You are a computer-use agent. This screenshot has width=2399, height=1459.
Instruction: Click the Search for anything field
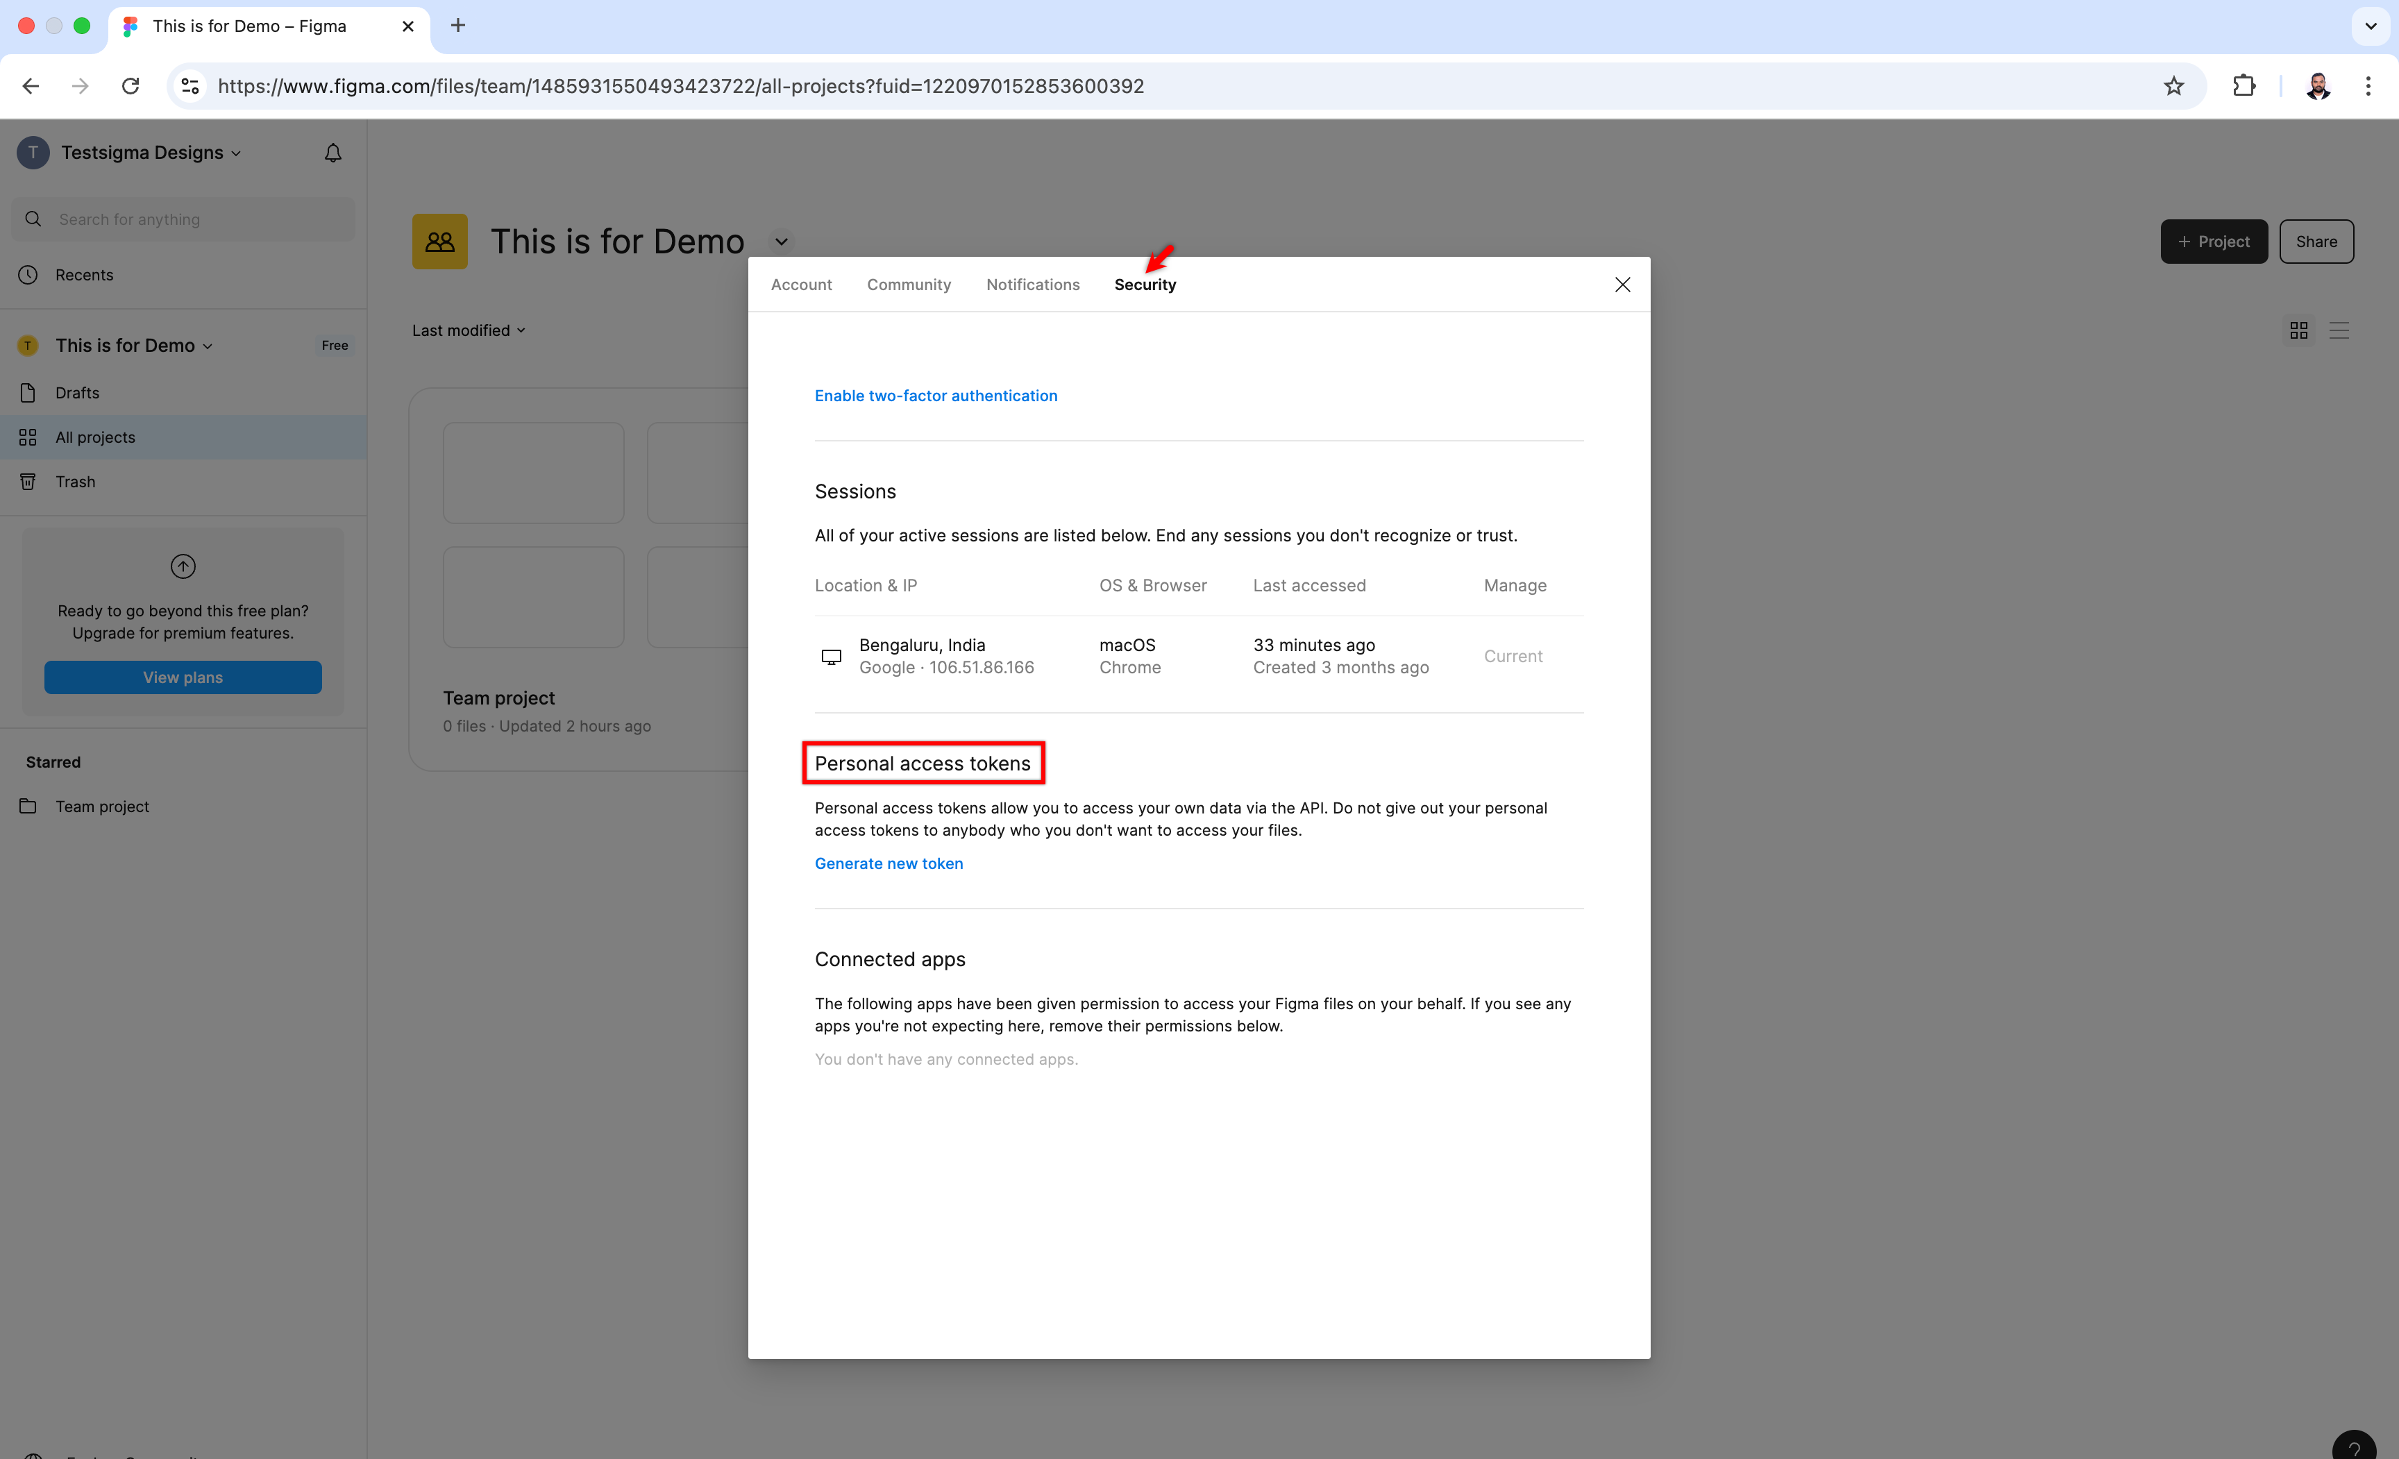click(x=185, y=220)
